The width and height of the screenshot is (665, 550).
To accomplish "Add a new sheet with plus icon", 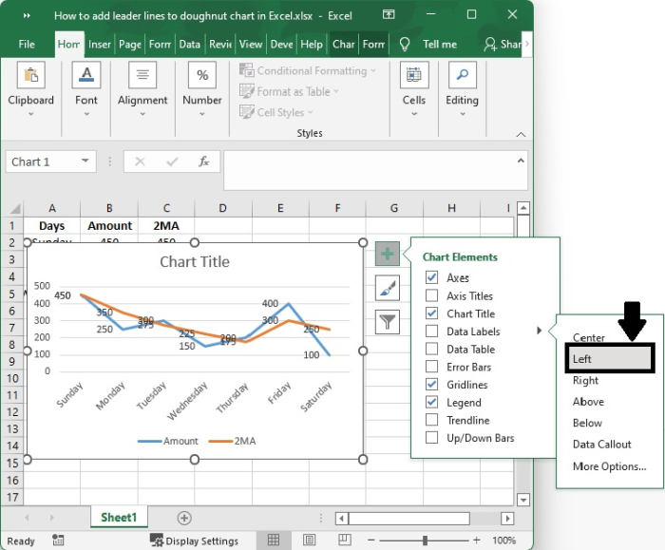I will (184, 518).
